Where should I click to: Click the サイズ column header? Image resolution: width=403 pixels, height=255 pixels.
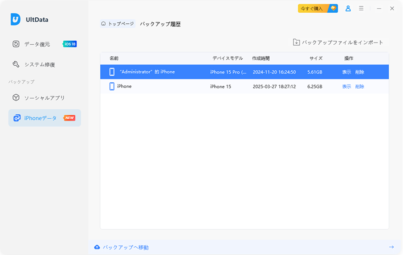click(x=316, y=58)
